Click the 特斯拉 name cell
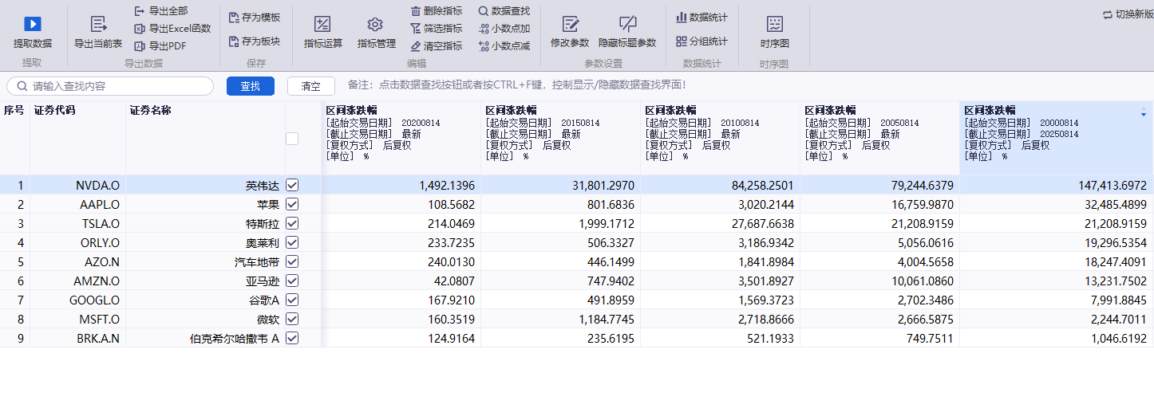The height and width of the screenshot is (420, 1154). tap(205, 223)
